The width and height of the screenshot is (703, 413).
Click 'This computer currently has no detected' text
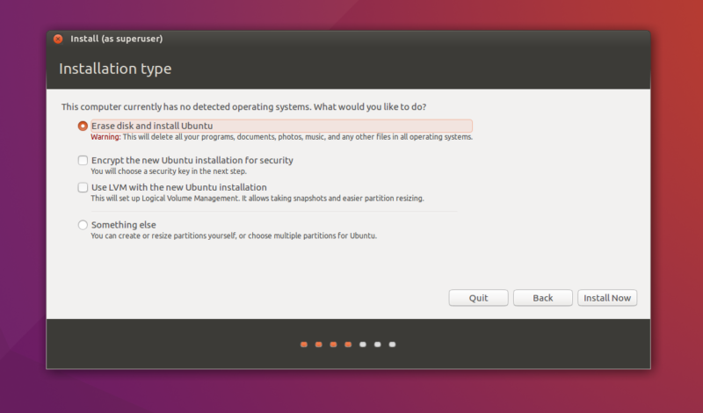coord(244,106)
